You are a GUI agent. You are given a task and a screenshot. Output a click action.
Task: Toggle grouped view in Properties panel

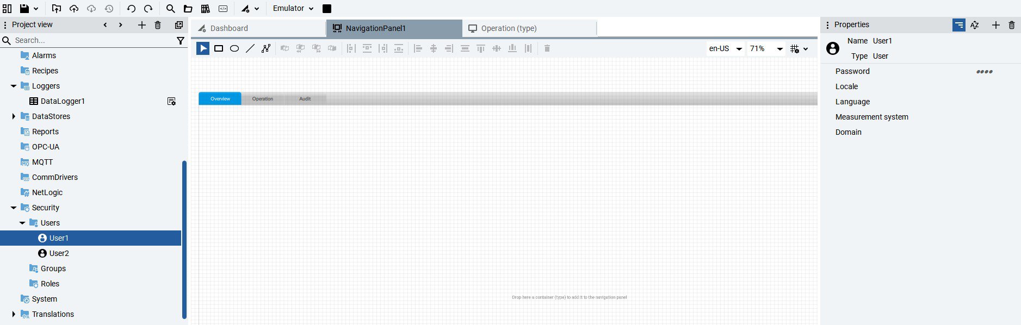coord(959,25)
